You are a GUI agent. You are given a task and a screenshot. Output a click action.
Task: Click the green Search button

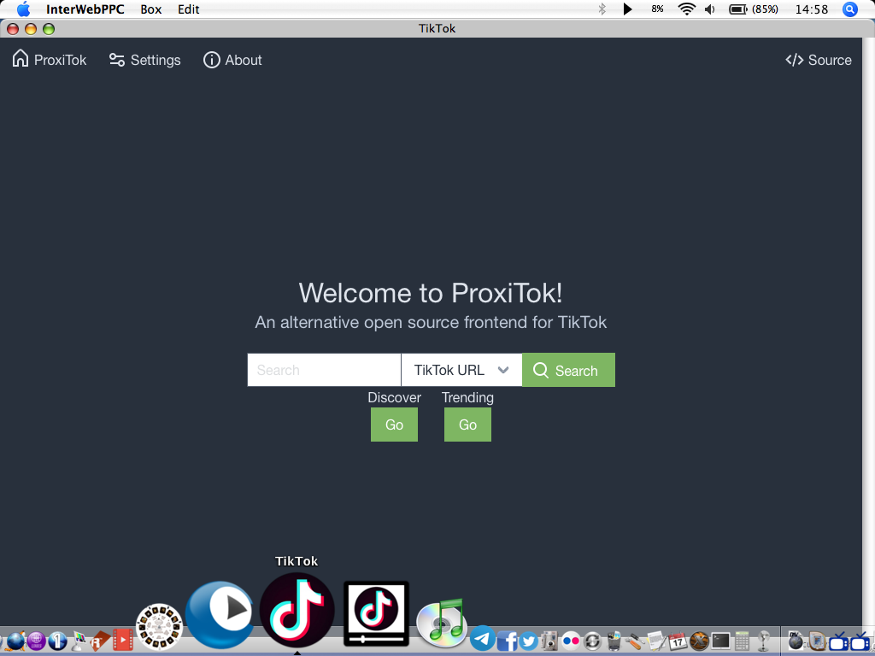(x=568, y=370)
